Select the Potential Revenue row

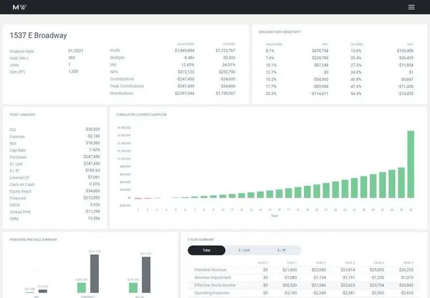(304, 270)
